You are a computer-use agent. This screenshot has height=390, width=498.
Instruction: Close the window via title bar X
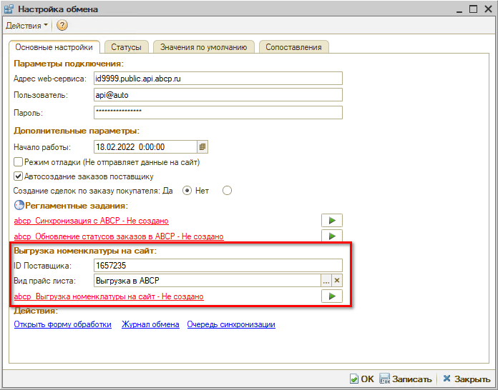pos(489,9)
